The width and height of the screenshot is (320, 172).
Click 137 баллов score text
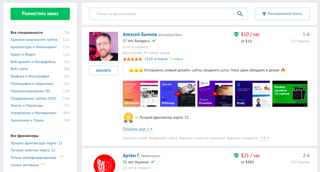click(300, 162)
